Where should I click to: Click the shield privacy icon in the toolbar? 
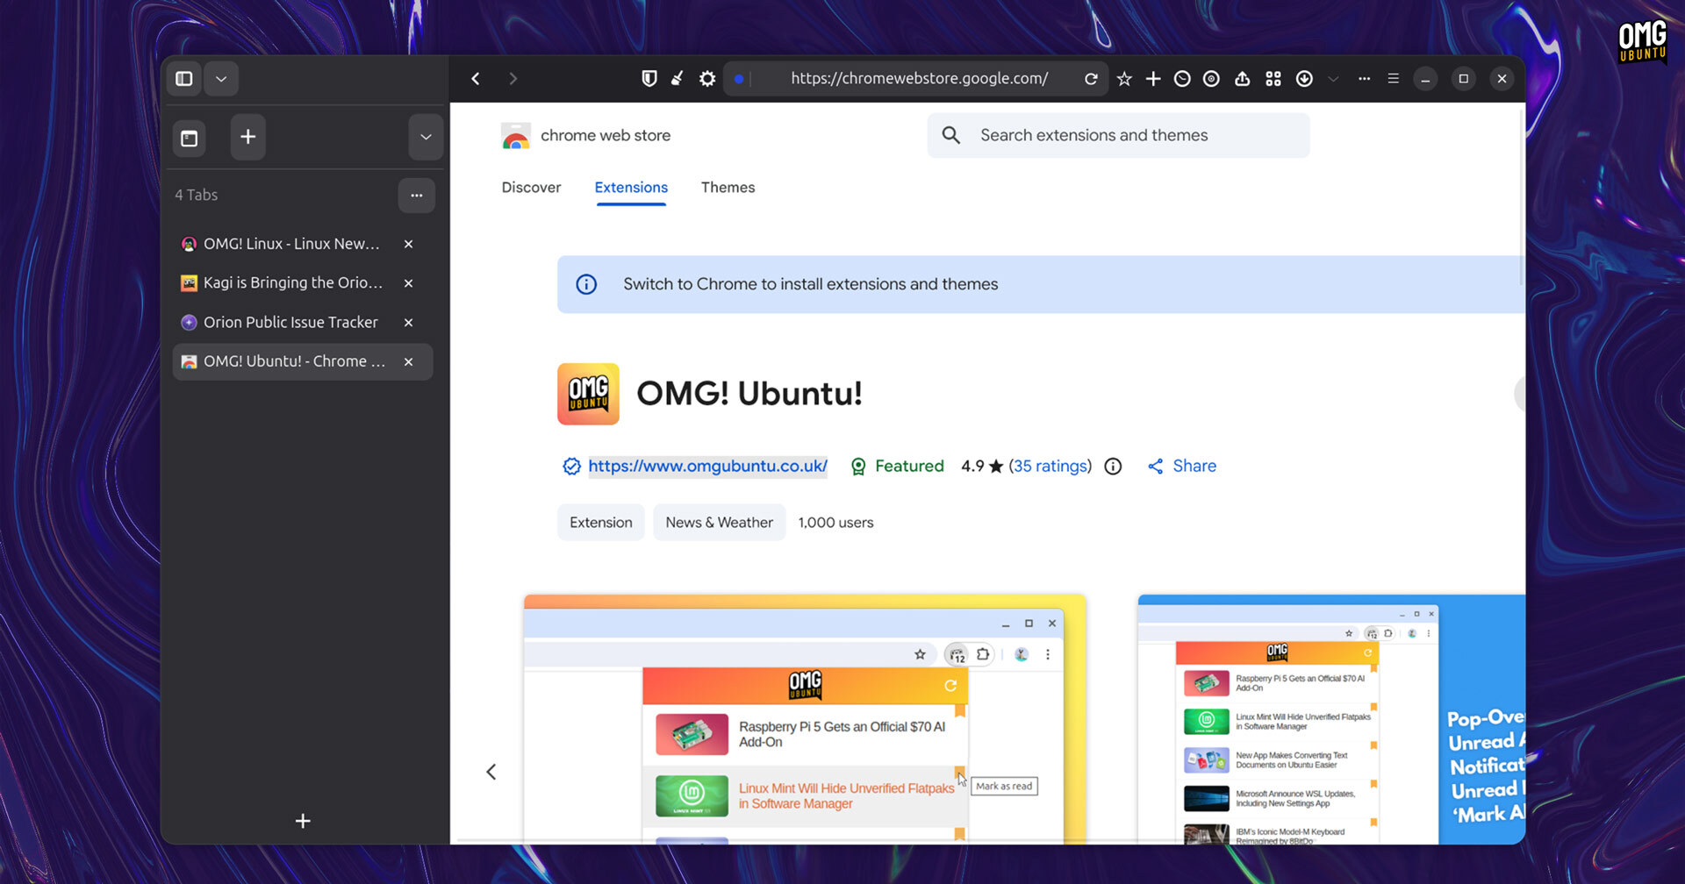[x=649, y=79]
